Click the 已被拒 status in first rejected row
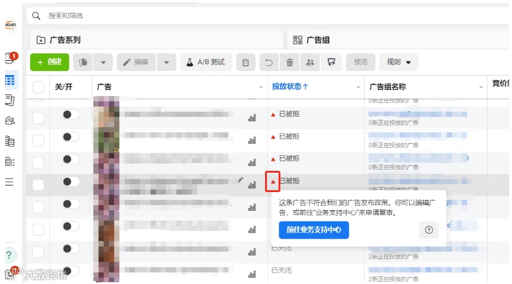The height and width of the screenshot is (284, 512). 290,114
